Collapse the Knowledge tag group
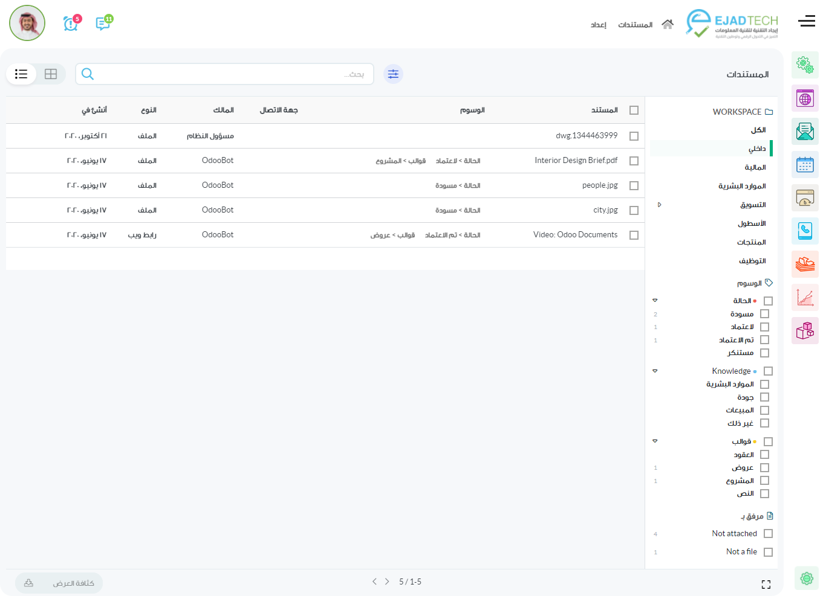 coord(655,371)
